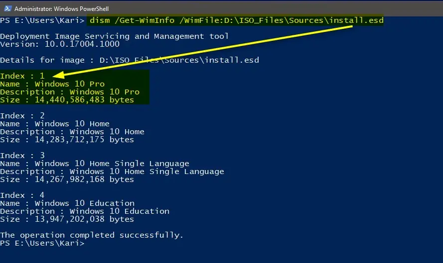Viewport: 443px width, 263px height.
Task: Click the Index : 3 line
Action: pos(22,156)
